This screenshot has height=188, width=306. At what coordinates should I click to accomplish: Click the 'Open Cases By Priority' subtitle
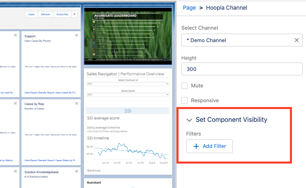click(x=37, y=40)
